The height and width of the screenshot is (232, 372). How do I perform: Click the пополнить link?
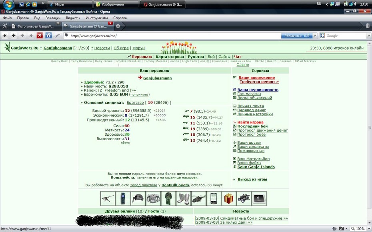[x=139, y=95]
